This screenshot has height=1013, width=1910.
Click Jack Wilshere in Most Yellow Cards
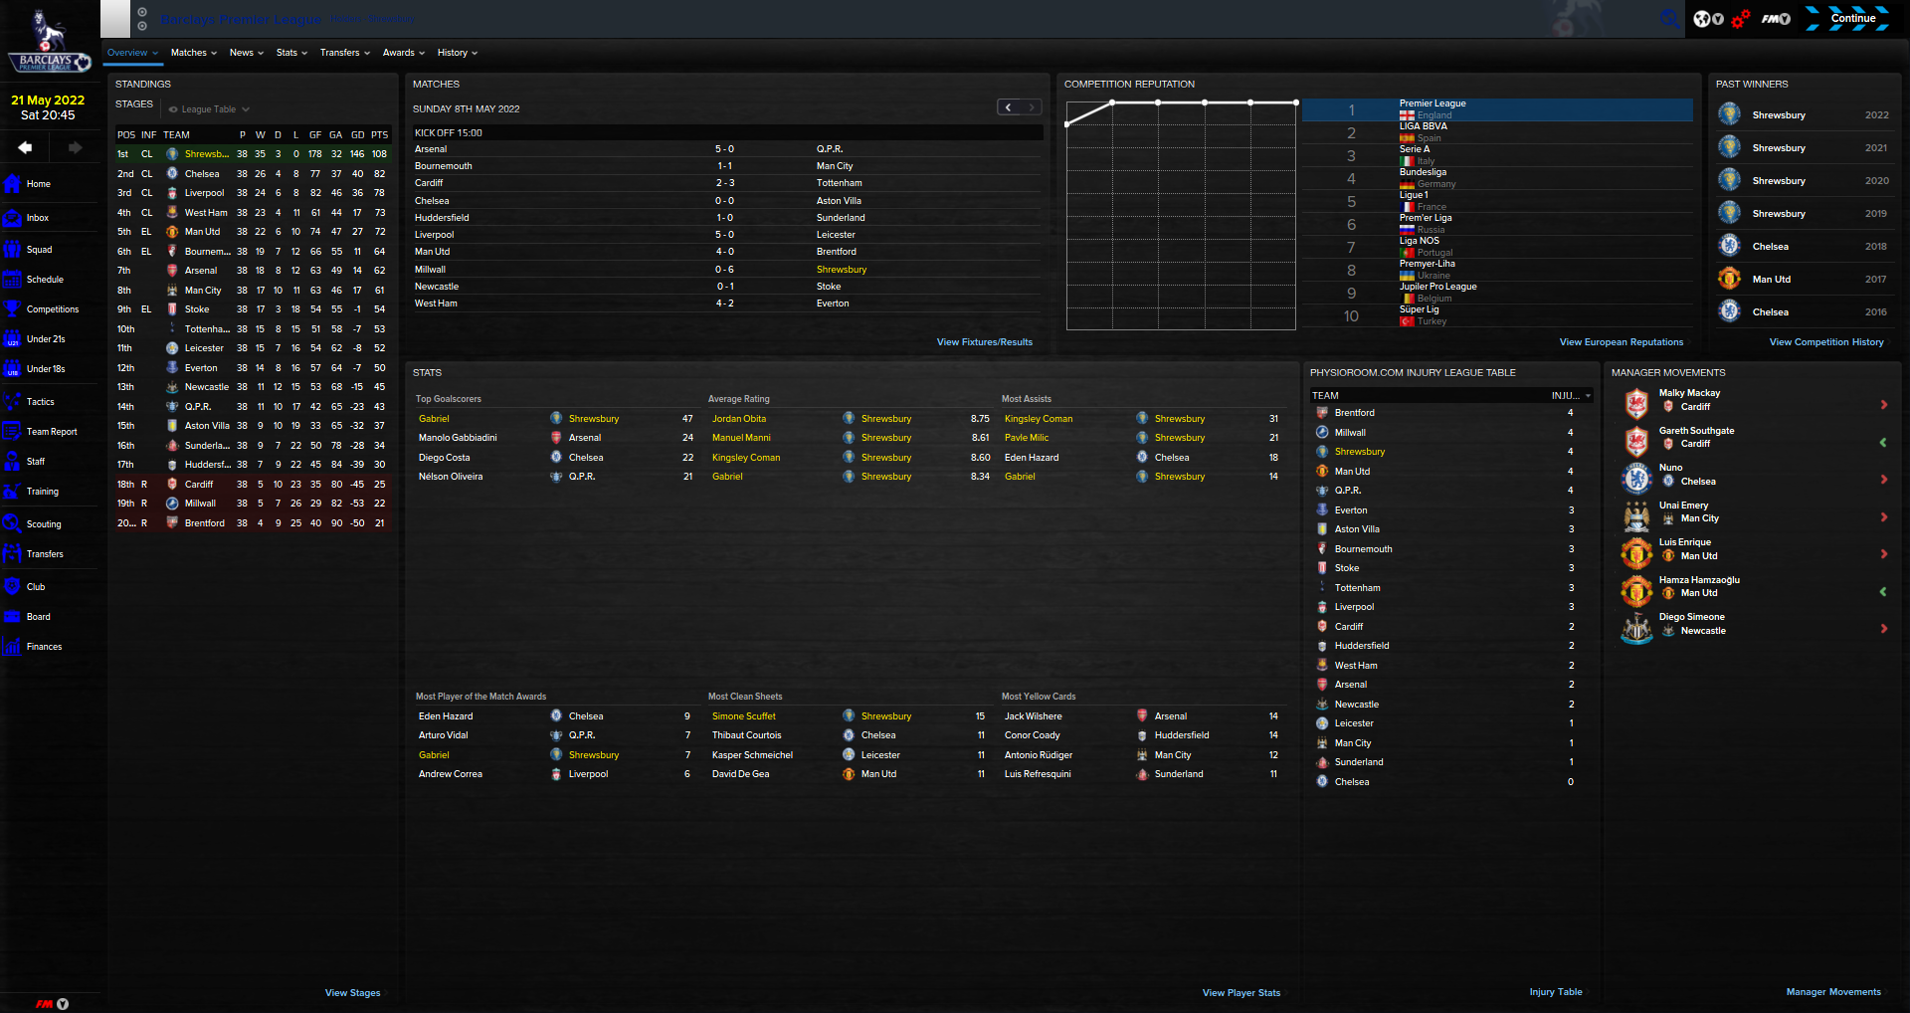click(x=1034, y=716)
